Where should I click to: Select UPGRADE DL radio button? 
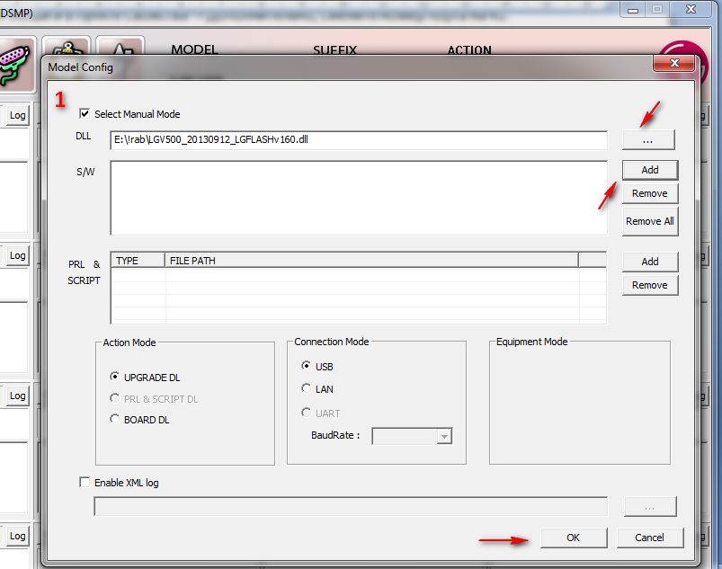pos(114,377)
